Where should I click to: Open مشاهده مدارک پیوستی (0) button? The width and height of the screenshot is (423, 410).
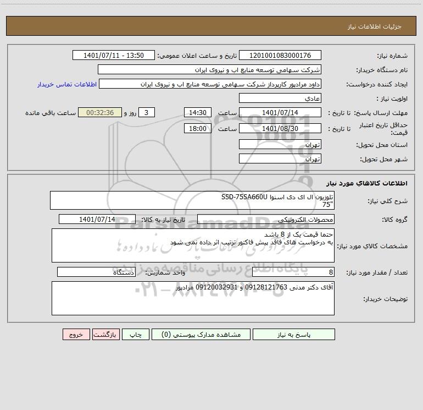pyautogui.click(x=201, y=335)
